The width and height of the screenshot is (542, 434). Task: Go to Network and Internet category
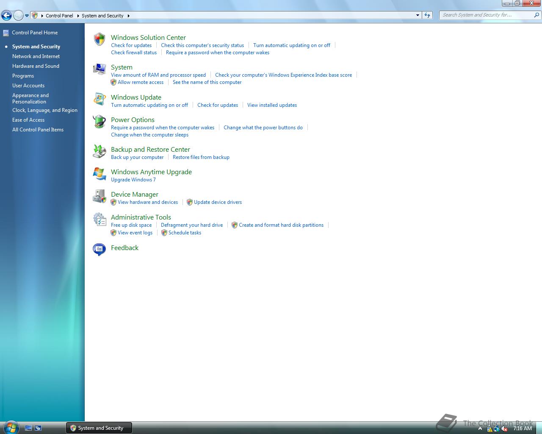click(36, 56)
